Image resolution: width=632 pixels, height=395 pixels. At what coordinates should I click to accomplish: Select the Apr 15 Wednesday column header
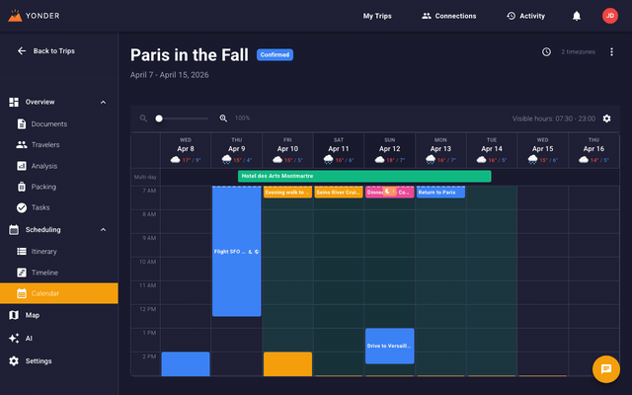pos(542,150)
